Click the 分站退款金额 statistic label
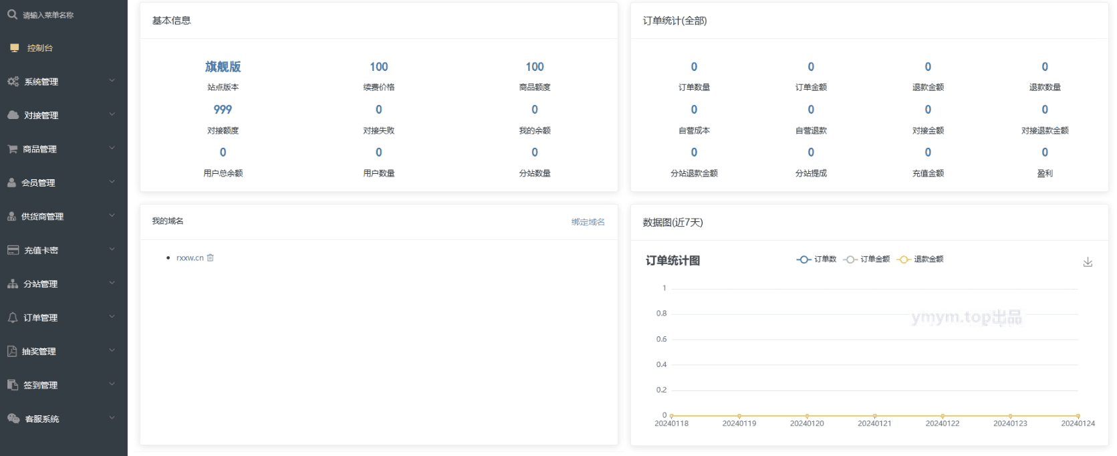Viewport: 1117px width, 456px height. point(694,173)
